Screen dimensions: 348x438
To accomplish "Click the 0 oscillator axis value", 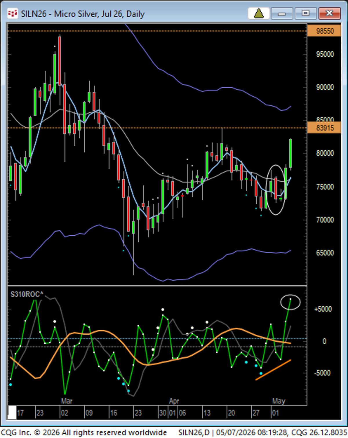I will pos(325,341).
